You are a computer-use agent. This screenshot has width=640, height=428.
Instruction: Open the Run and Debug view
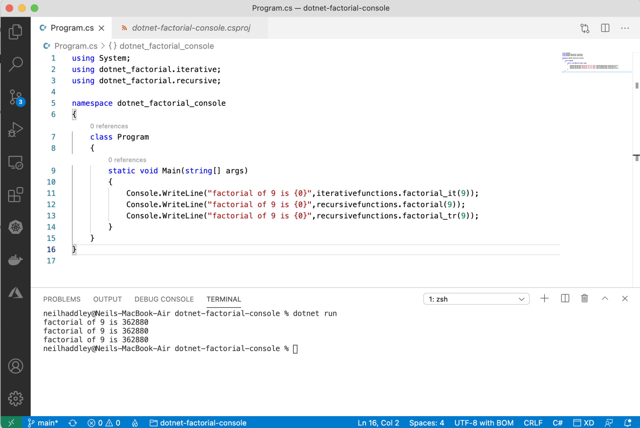pyautogui.click(x=15, y=130)
